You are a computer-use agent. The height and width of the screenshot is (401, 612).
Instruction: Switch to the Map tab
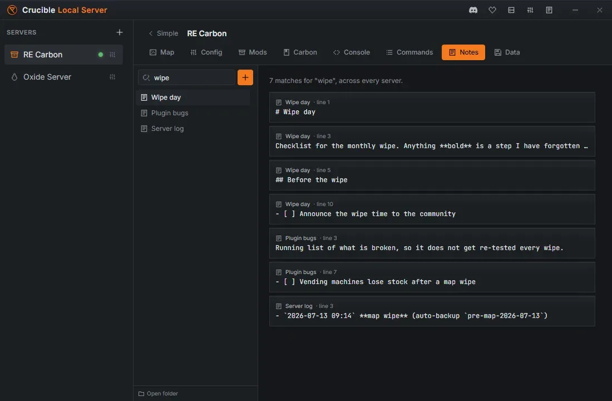(x=162, y=52)
